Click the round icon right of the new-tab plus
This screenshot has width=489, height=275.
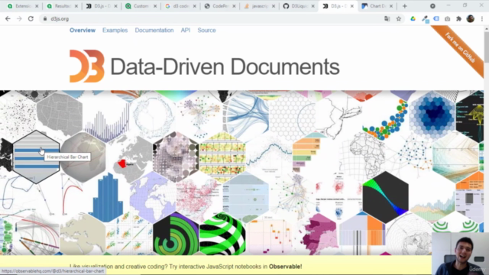pos(432,6)
